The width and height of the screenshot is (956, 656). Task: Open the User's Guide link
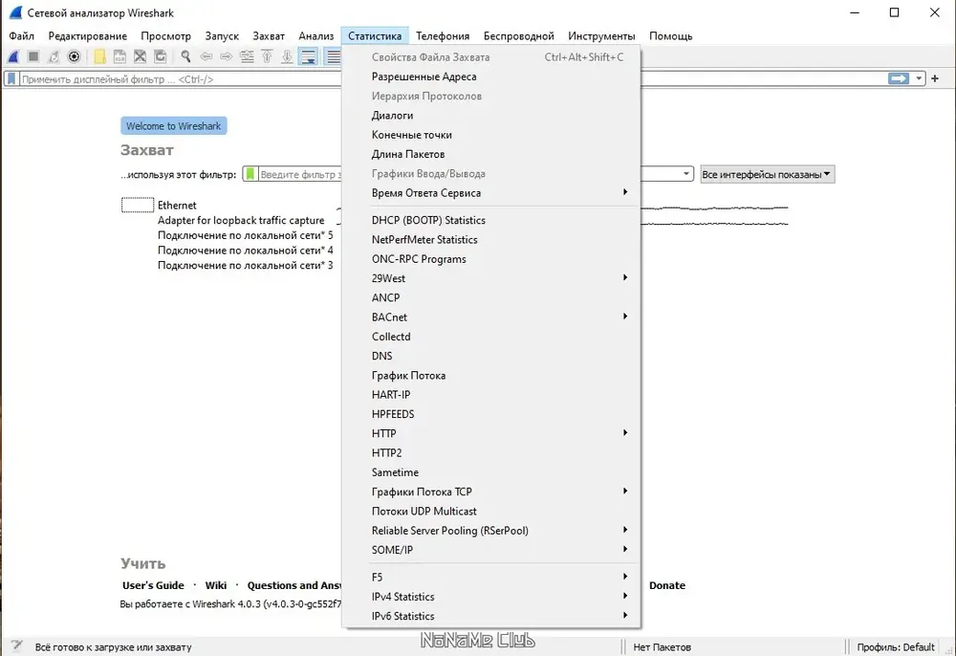(x=153, y=585)
